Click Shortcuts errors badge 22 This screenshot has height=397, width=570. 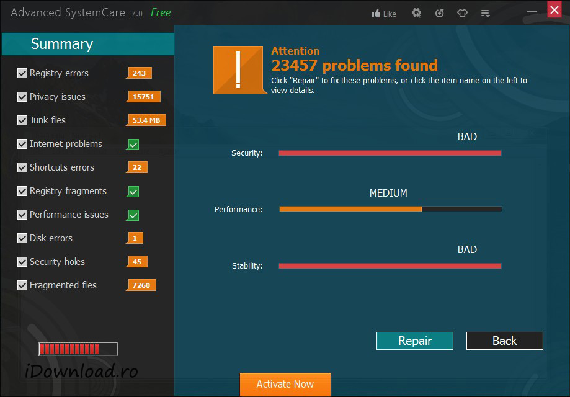136,167
